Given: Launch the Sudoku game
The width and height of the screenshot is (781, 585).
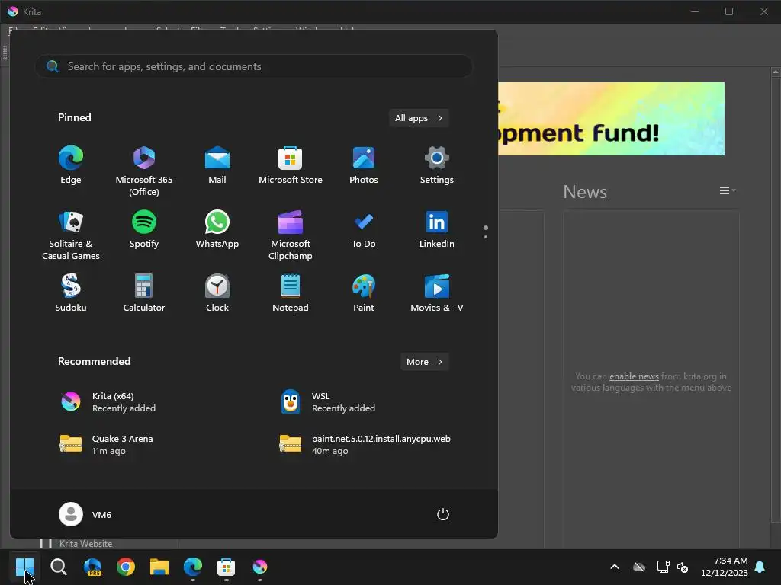Looking at the screenshot, I should click(71, 293).
